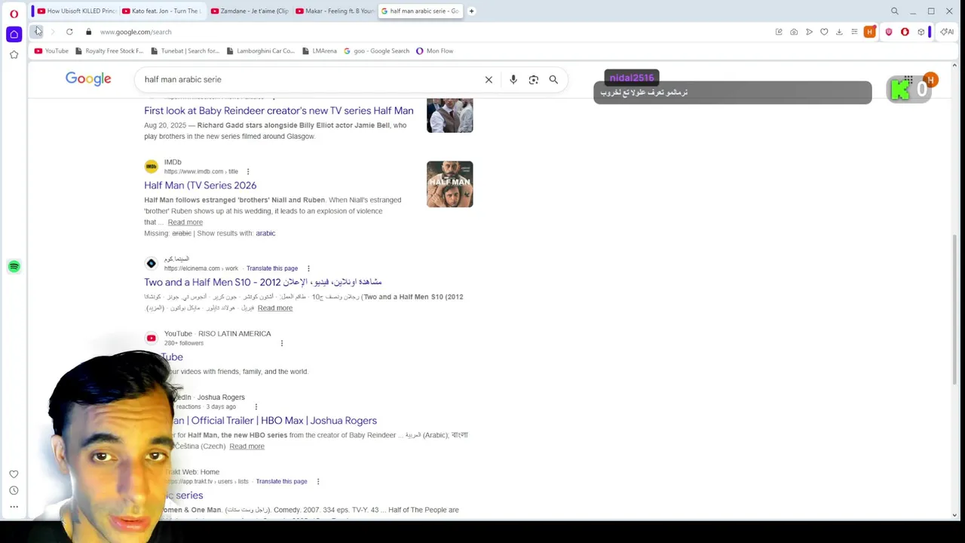
Task: Open the player arrow icon in toolbar
Action: (x=809, y=32)
